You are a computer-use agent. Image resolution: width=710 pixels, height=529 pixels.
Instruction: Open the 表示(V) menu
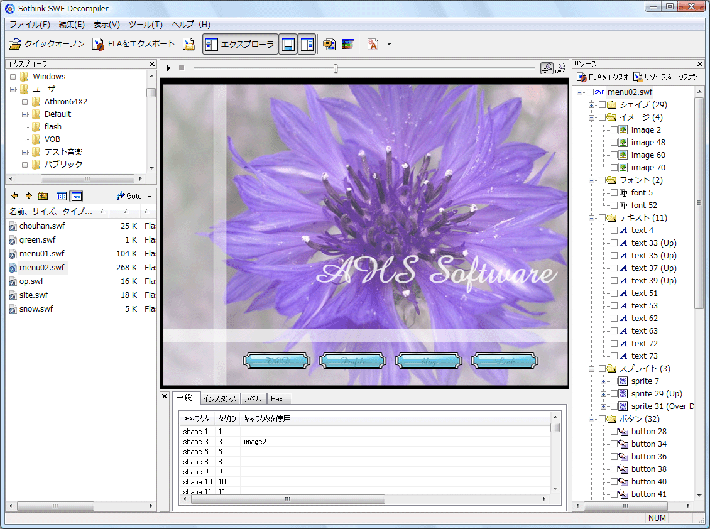106,25
